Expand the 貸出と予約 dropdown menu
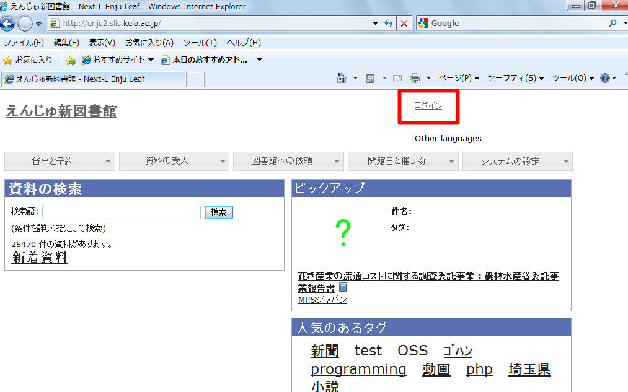628x392 pixels. (x=60, y=161)
